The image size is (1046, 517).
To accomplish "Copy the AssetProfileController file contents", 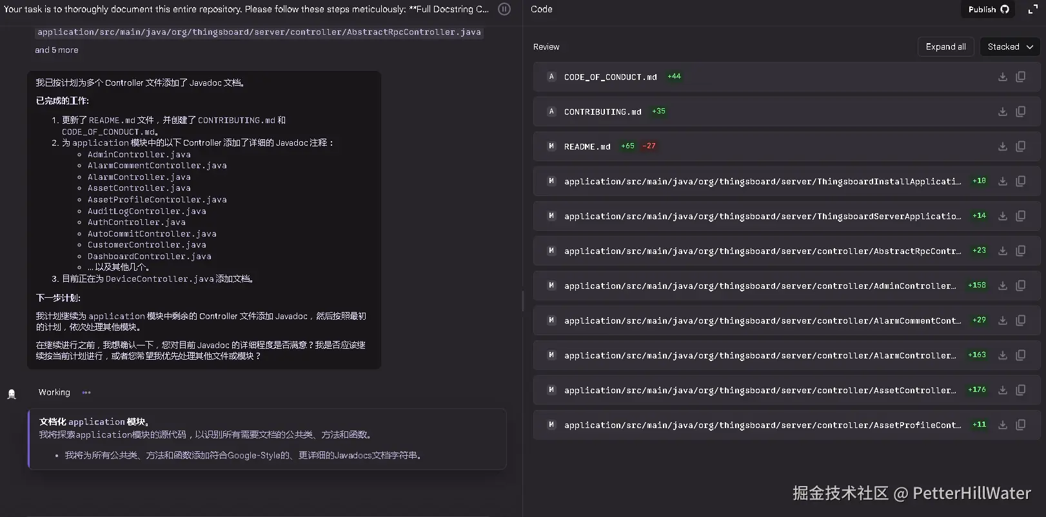I will coord(1020,425).
